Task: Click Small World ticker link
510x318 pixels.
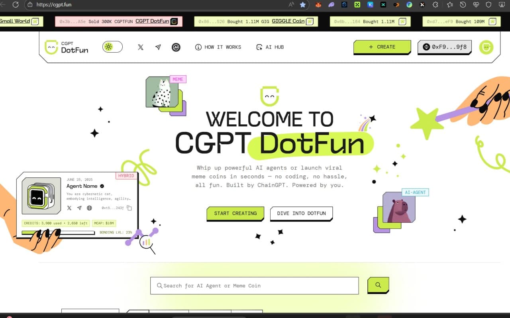Action: point(15,21)
